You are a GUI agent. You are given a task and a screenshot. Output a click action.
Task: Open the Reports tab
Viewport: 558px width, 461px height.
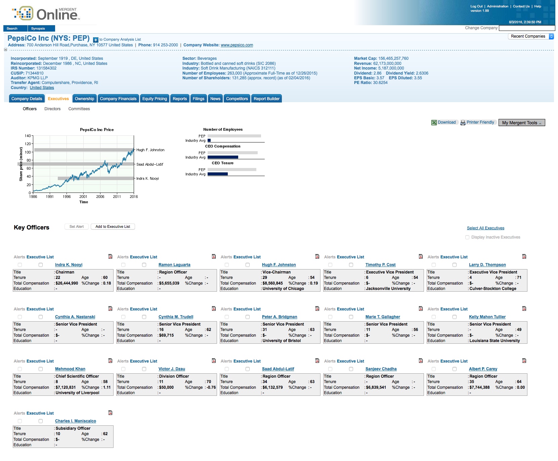(x=180, y=98)
